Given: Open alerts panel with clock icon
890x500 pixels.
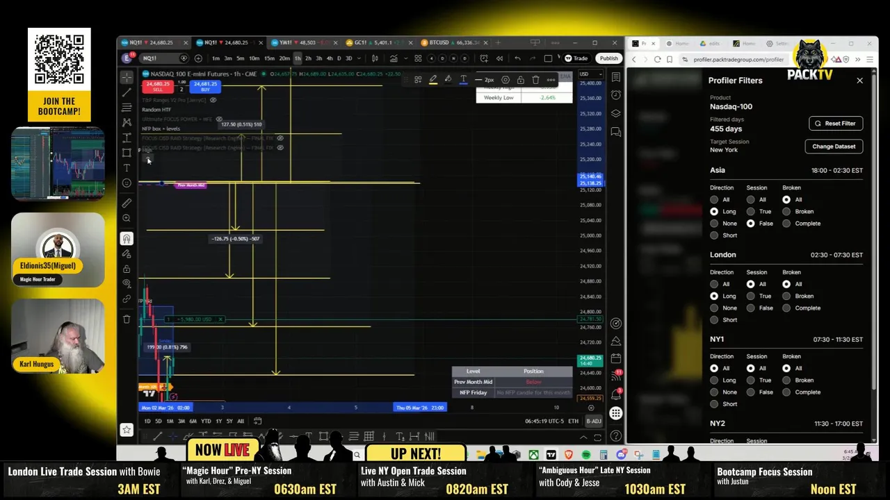Looking at the screenshot, I should pos(616,95).
